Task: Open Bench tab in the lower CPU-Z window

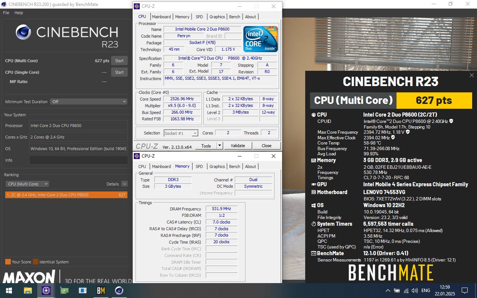Action: (235, 167)
